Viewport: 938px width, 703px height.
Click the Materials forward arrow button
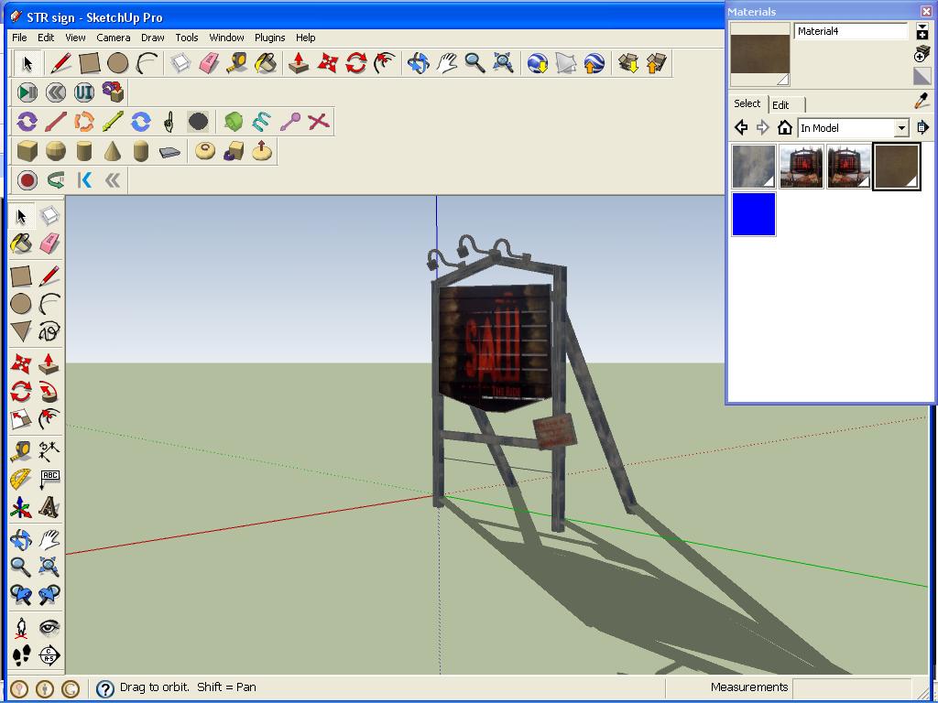(x=763, y=127)
